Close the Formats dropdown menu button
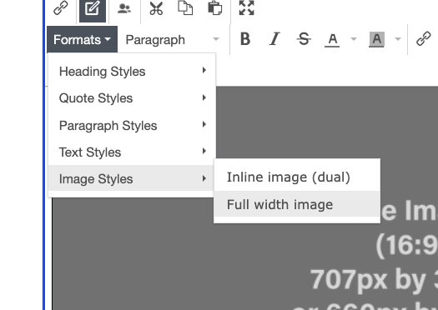Viewport: 438px width, 310px height. pos(82,40)
